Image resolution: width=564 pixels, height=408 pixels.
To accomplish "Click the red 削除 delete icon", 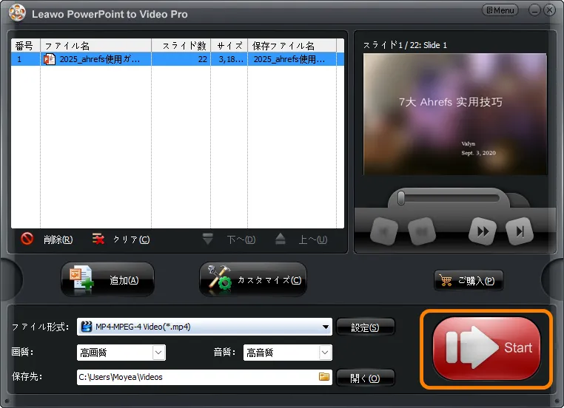I will click(27, 239).
